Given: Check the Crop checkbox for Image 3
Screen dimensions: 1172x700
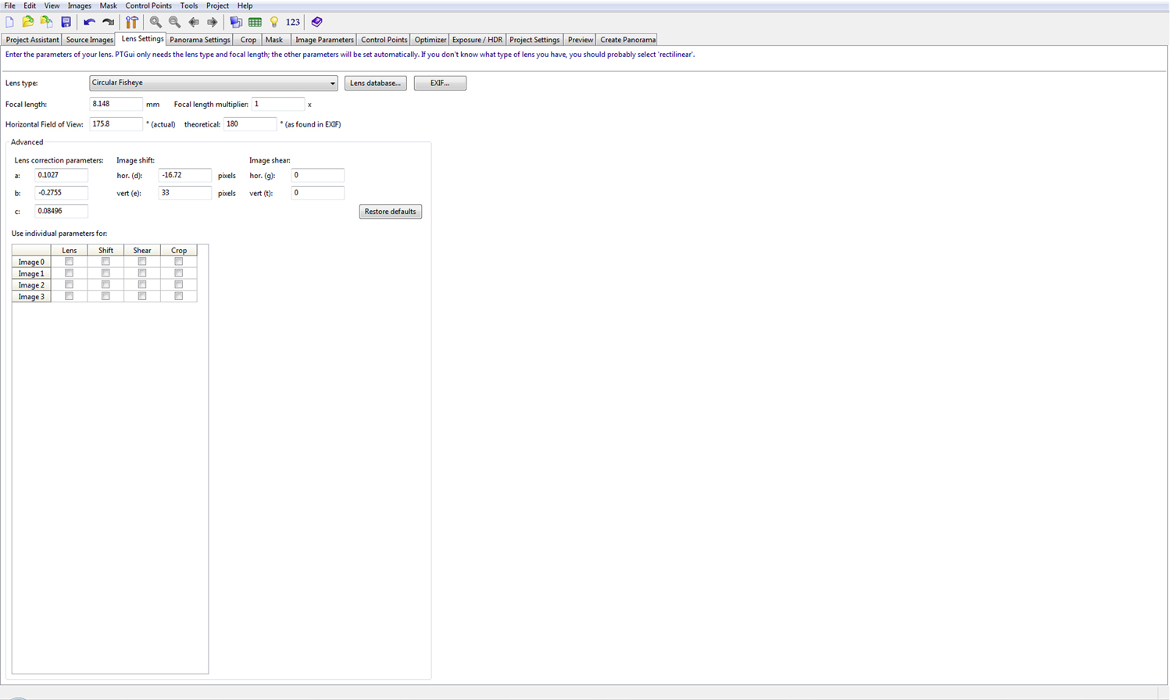Looking at the screenshot, I should point(179,297).
